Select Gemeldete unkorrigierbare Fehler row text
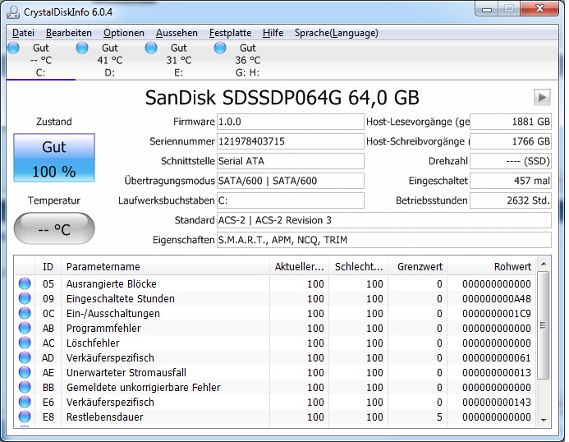 coord(143,387)
